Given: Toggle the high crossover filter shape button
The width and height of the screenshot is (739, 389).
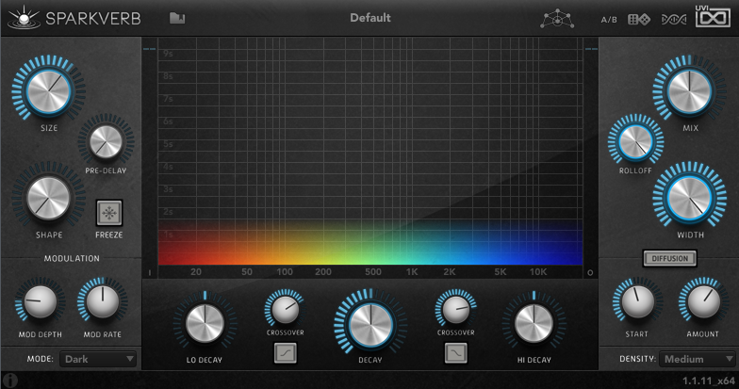Looking at the screenshot, I should [456, 353].
